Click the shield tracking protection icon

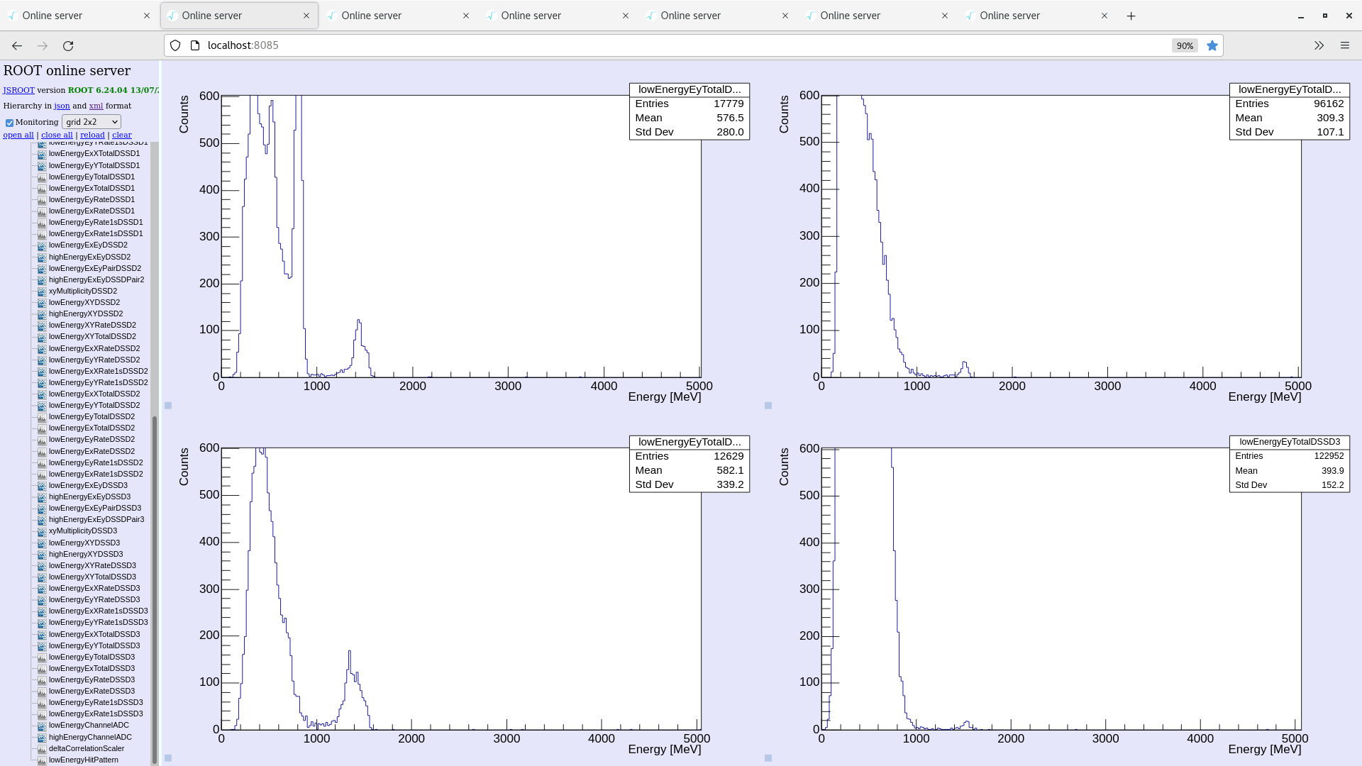(x=175, y=45)
